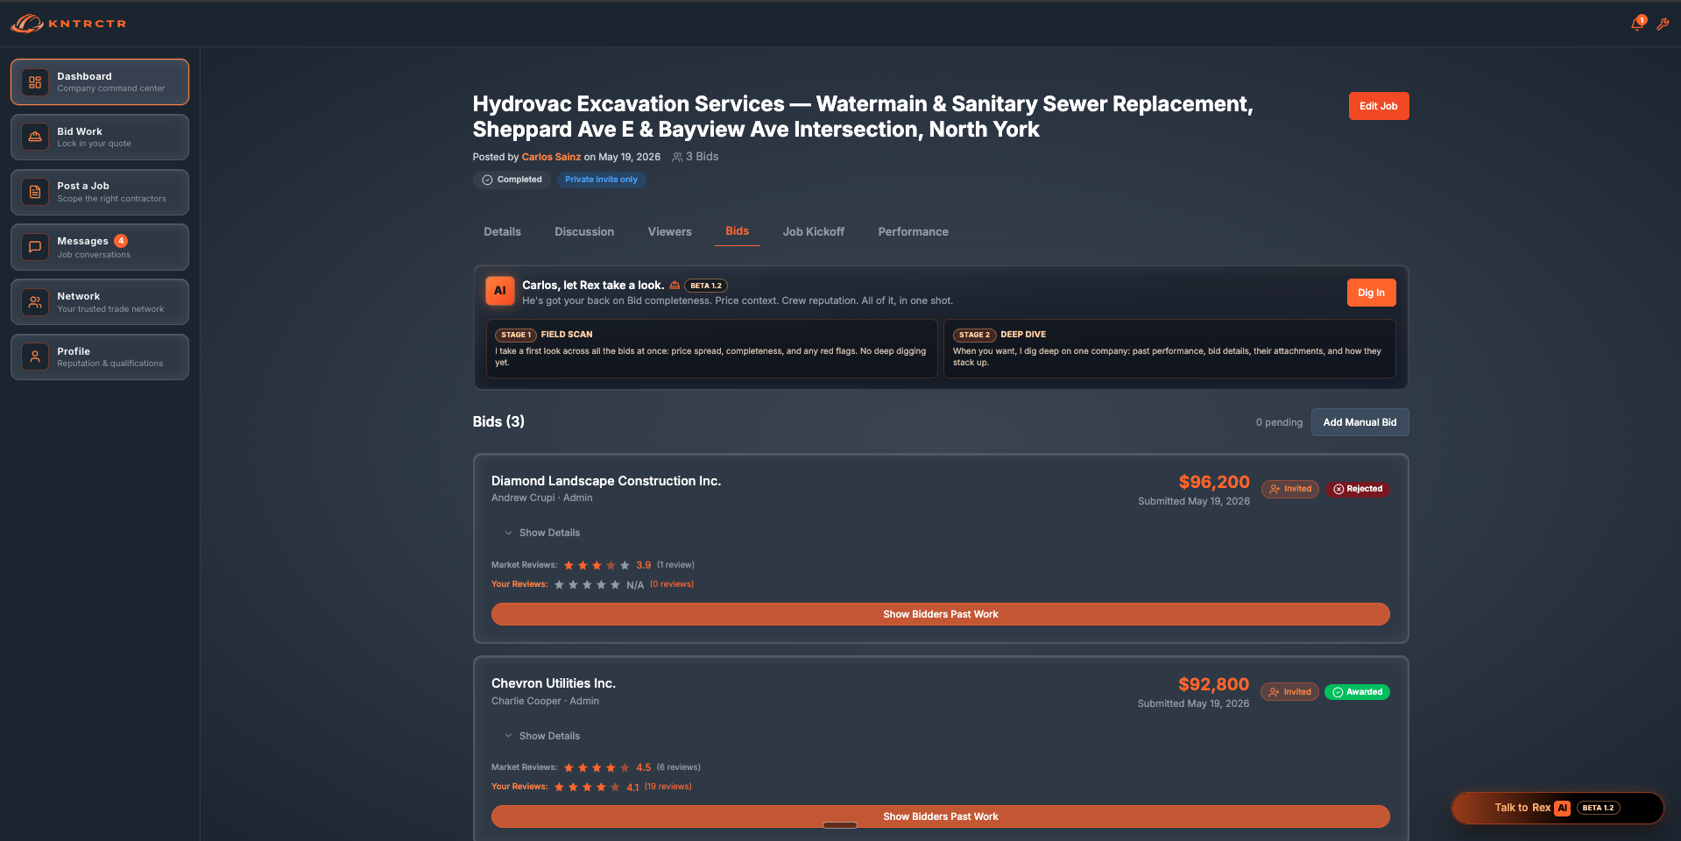Screen dimensions: 1681x841
Task: Click the Awarded check icon on Chevron bid
Action: point(1338,692)
